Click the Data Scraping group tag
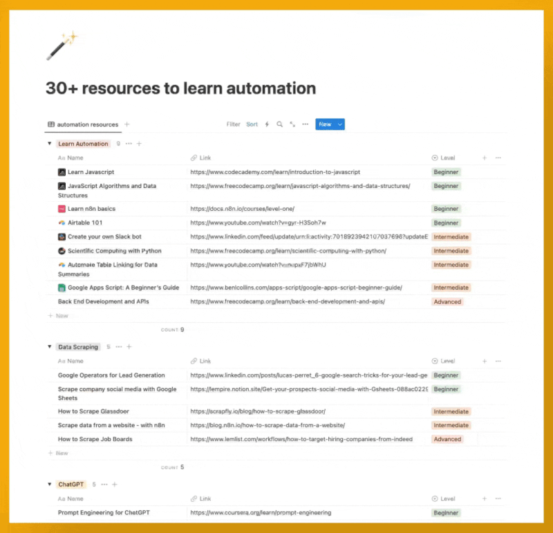This screenshot has height=533, width=553. pos(78,347)
